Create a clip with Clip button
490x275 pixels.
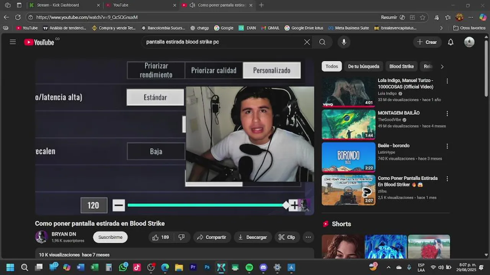point(287,237)
